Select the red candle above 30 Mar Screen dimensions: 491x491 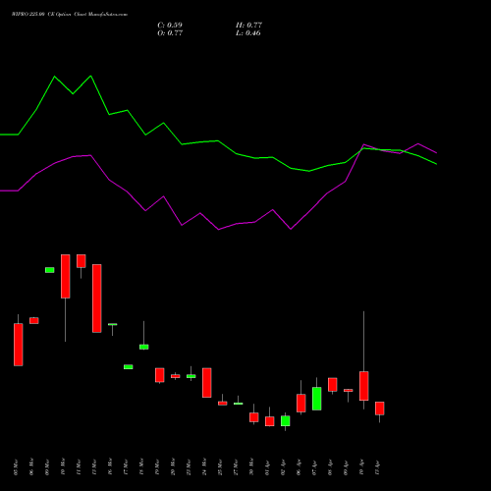pos(254,417)
